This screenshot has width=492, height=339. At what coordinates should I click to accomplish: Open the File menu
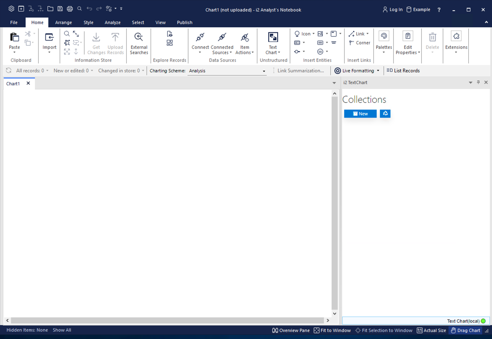coord(14,23)
